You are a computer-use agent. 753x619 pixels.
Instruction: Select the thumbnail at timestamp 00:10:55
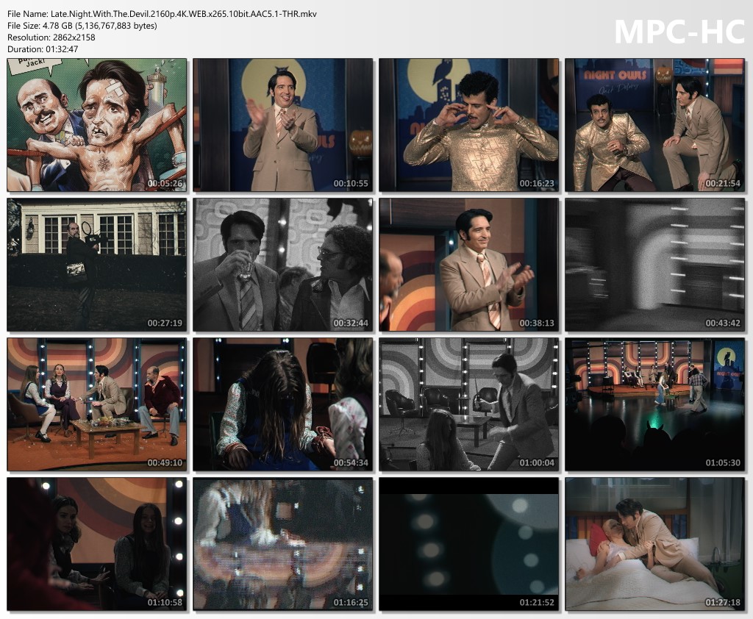pyautogui.click(x=283, y=125)
